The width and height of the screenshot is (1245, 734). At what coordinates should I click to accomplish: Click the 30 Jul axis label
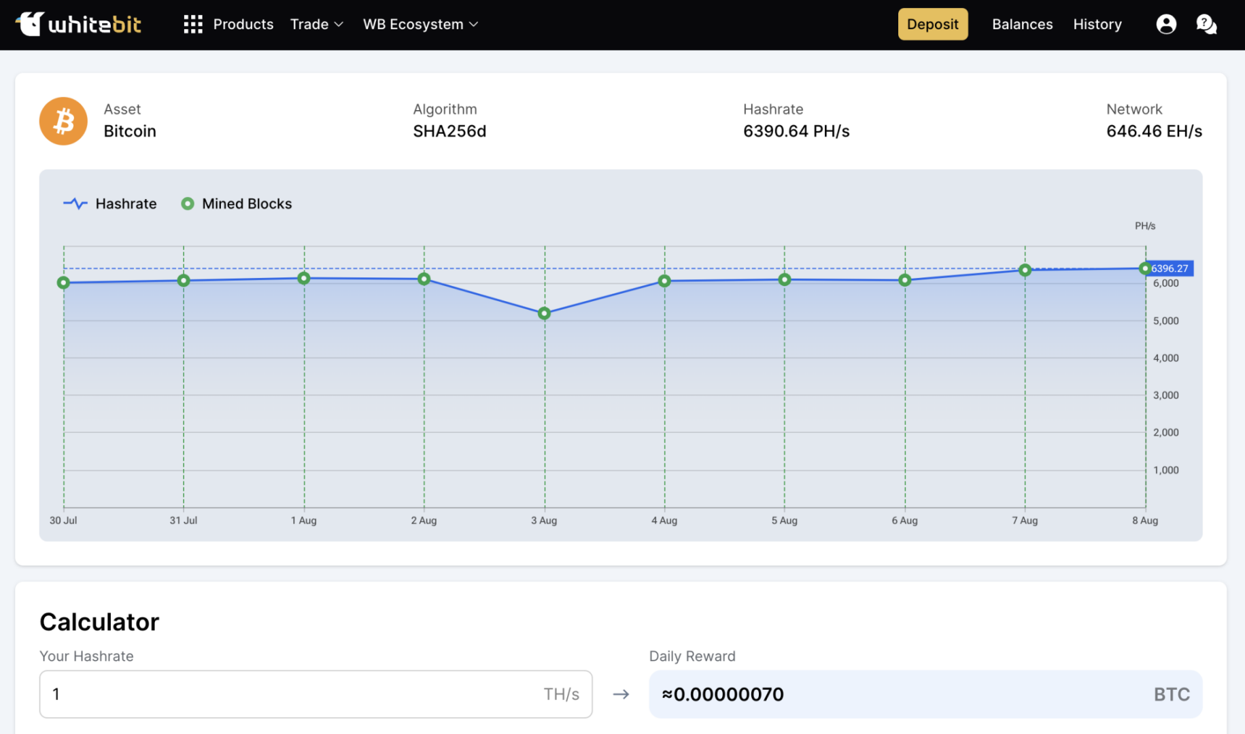(63, 521)
